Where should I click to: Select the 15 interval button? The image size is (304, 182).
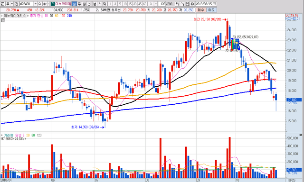point(130,4)
